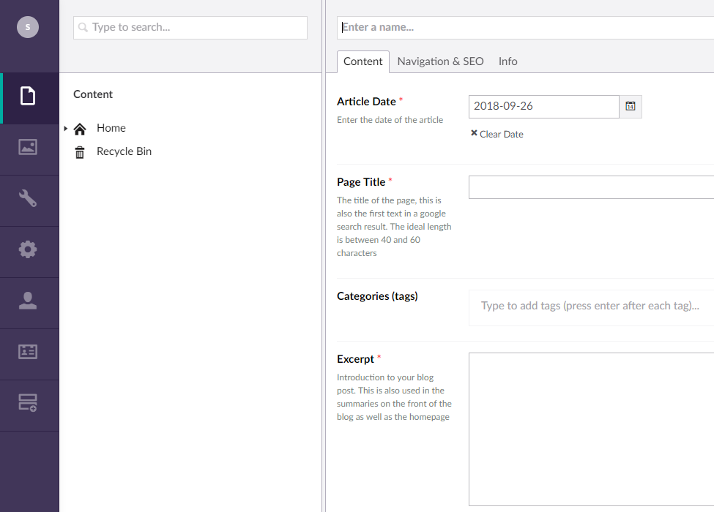The width and height of the screenshot is (714, 512).
Task: Open the Article Date calendar picker
Action: pos(630,106)
